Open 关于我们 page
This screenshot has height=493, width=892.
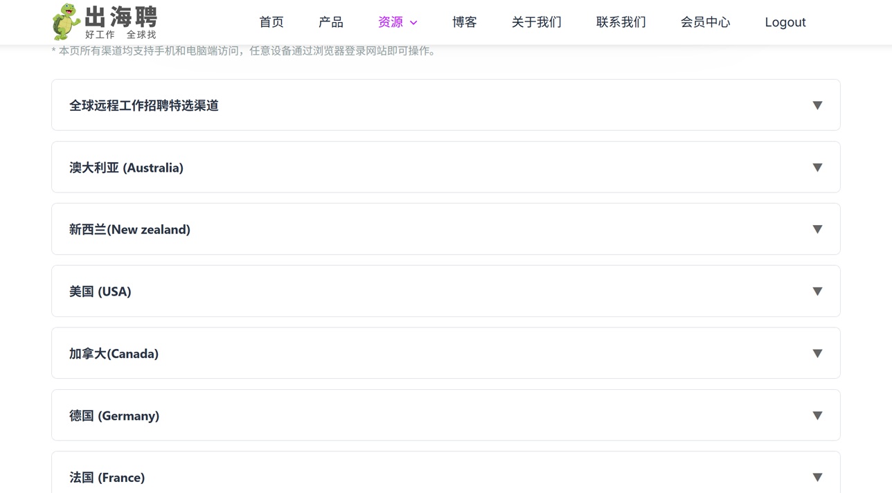(537, 22)
